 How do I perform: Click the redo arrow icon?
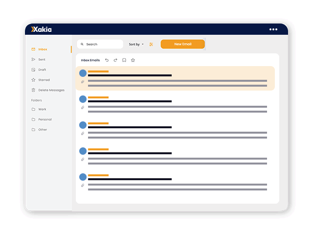tap(115, 60)
